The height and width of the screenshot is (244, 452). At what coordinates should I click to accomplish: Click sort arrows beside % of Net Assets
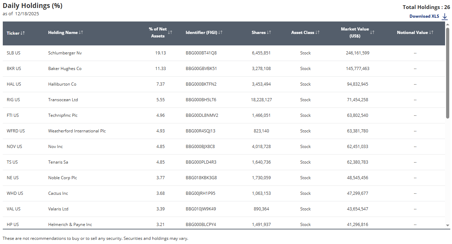(170, 32)
